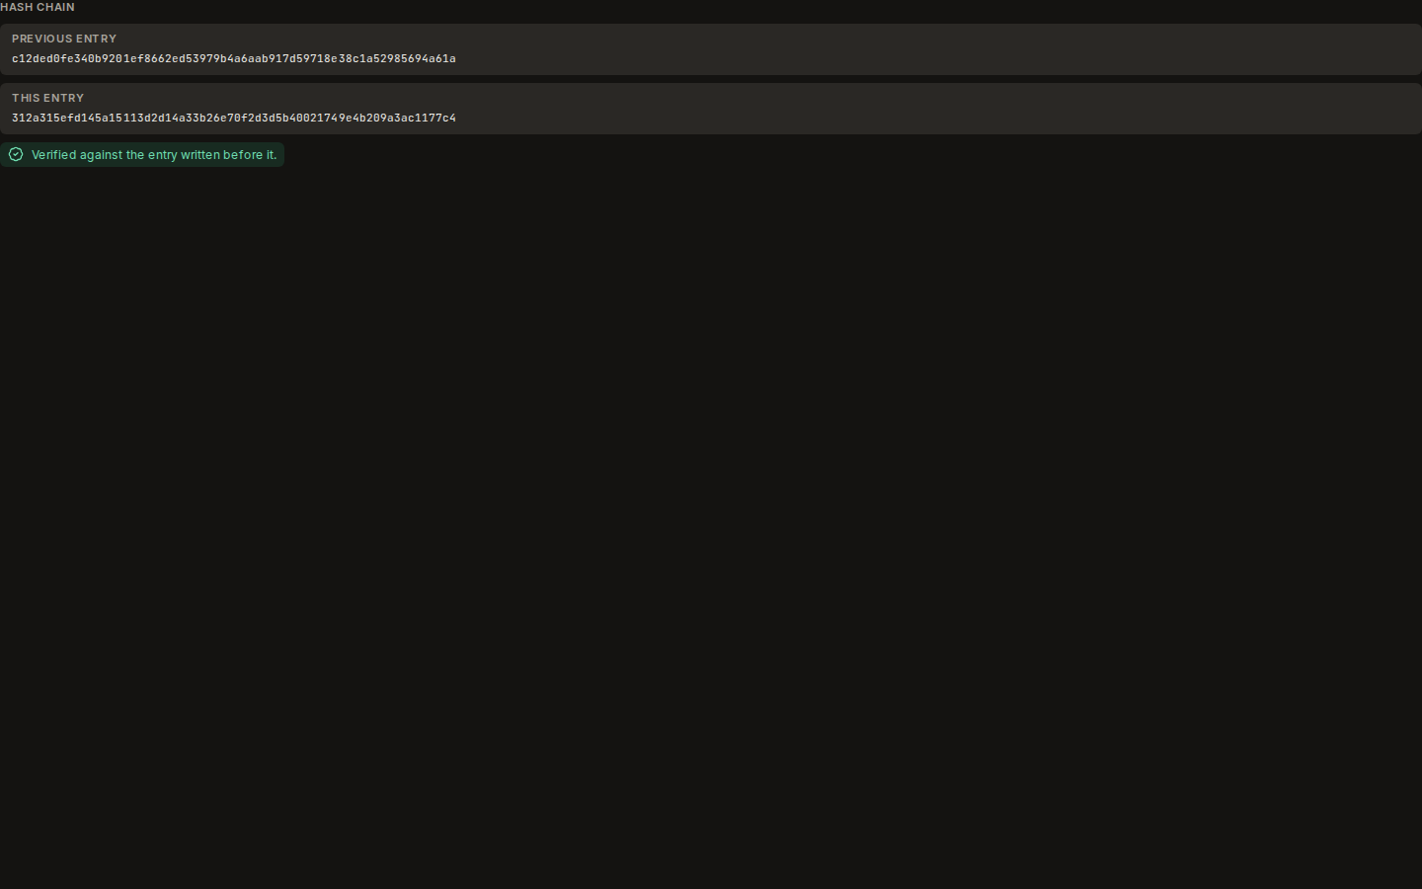This screenshot has height=889, width=1422.
Task: Click the THIS ENTRY label
Action: pyautogui.click(x=48, y=98)
